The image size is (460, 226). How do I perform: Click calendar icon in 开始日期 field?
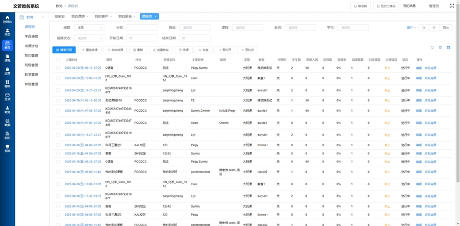[x=131, y=38]
